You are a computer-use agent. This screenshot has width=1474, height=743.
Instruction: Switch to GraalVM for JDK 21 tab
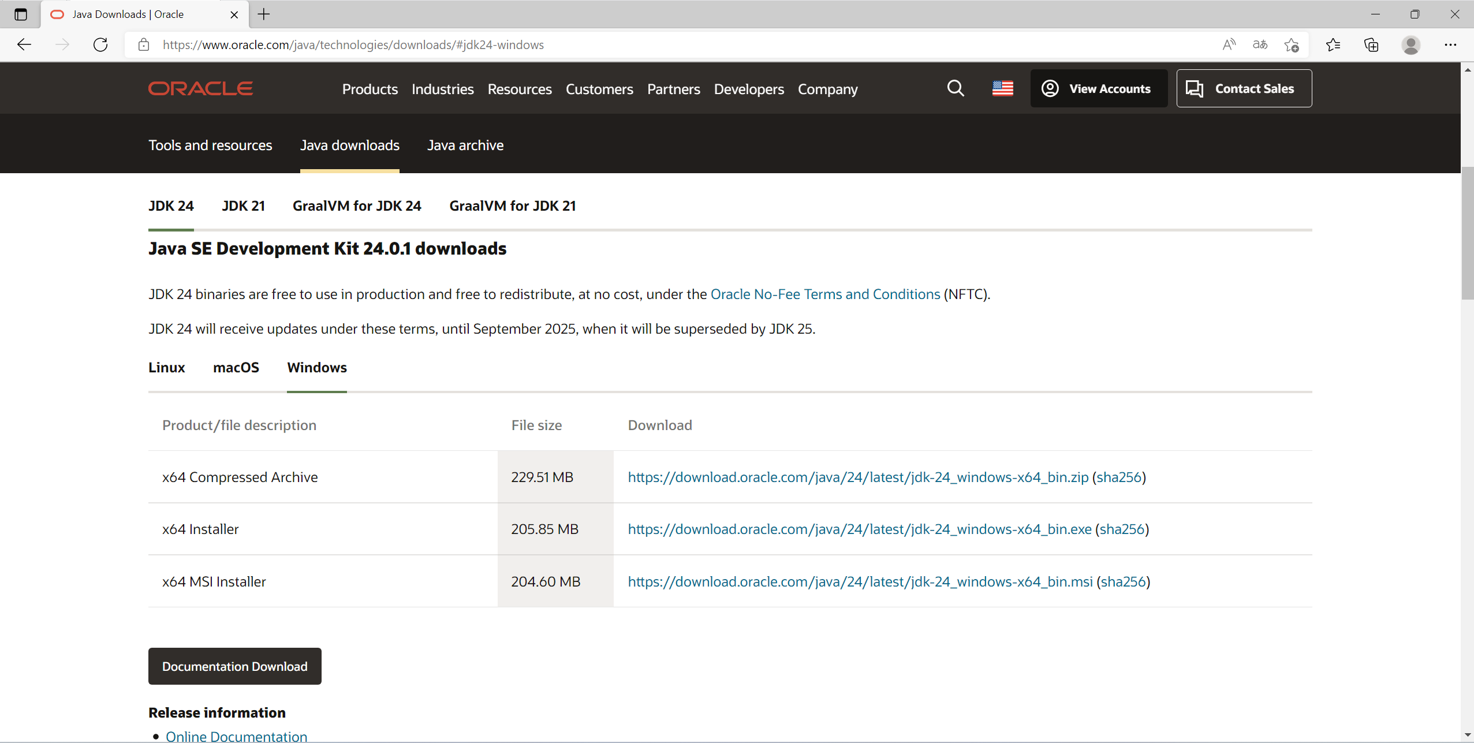(x=513, y=206)
